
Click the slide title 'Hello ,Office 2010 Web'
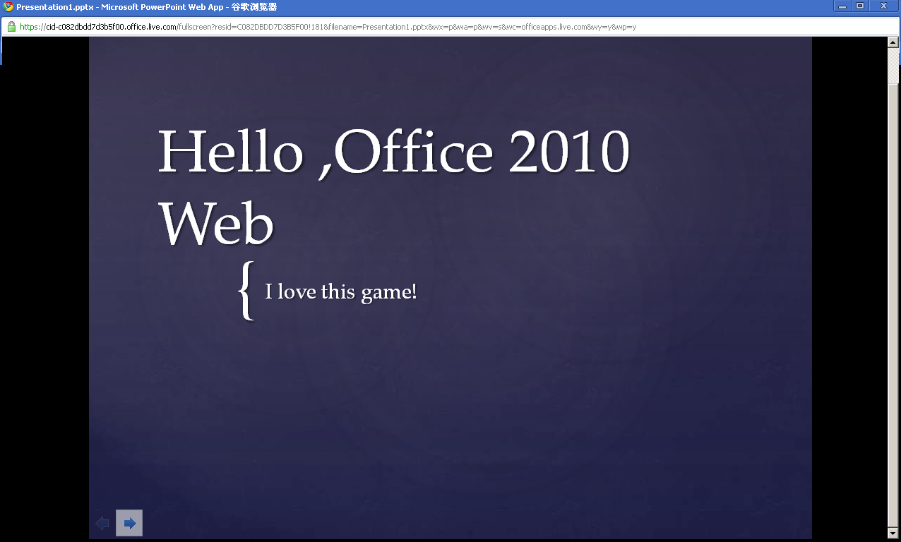[394, 187]
